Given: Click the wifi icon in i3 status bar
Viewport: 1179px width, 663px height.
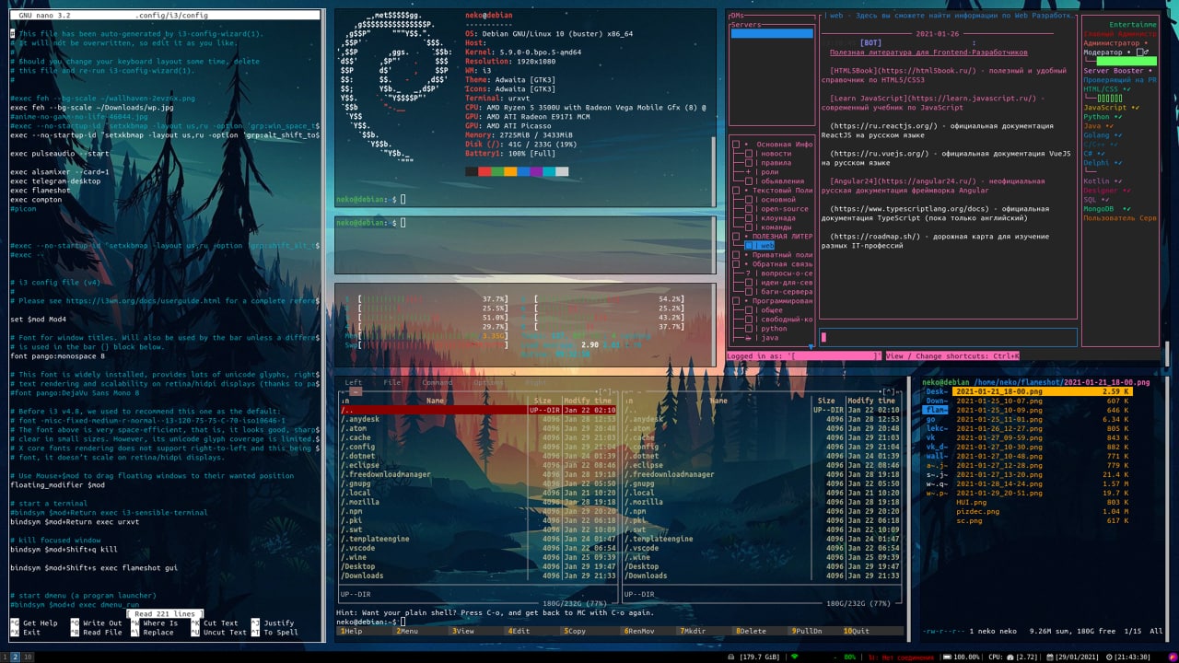Looking at the screenshot, I should 794,657.
